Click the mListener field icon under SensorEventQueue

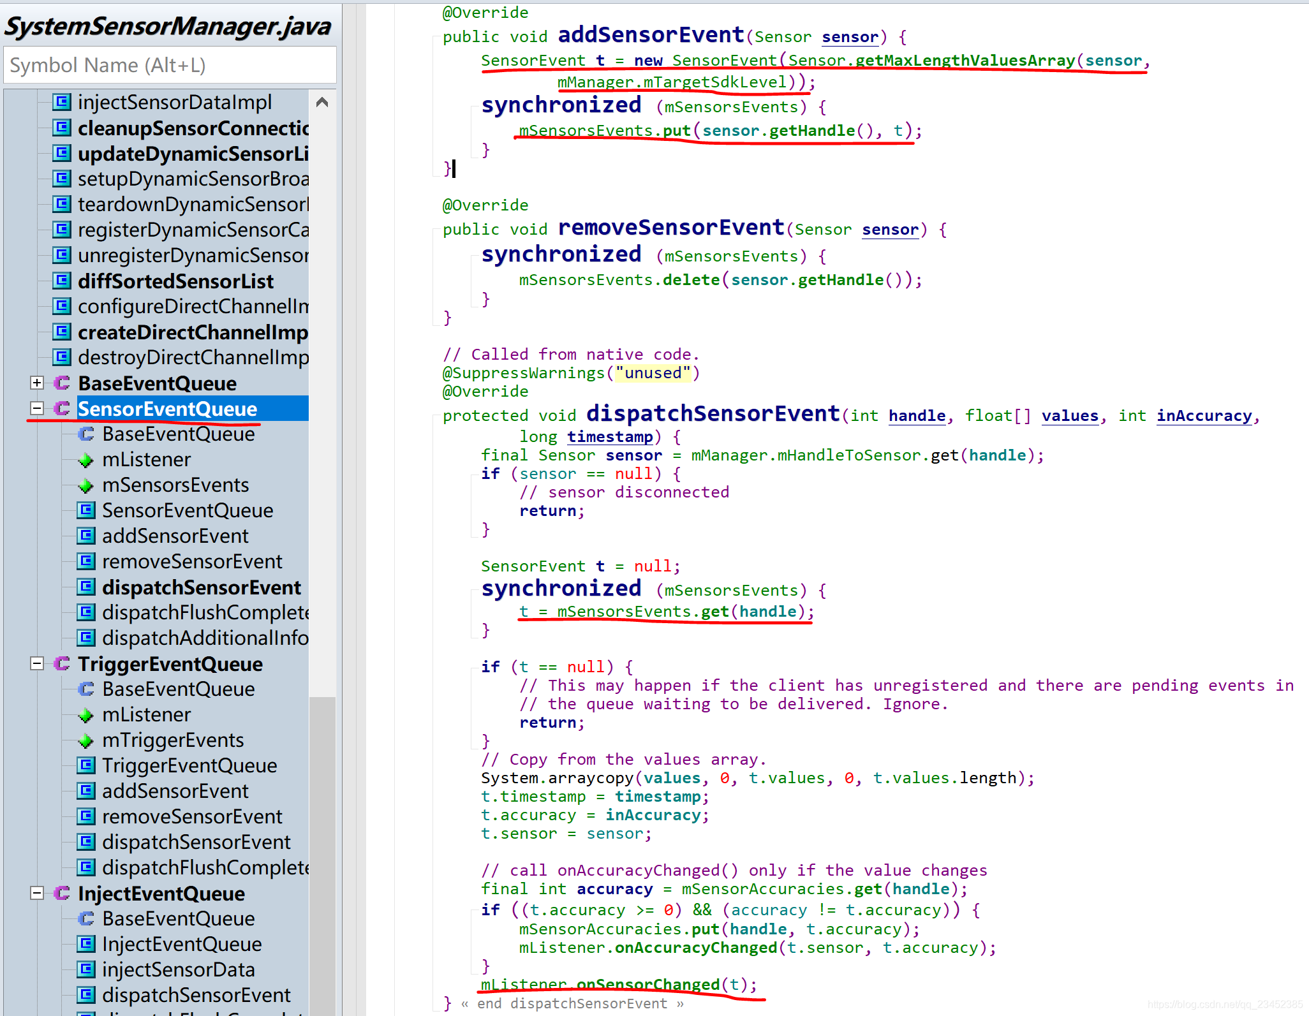click(85, 460)
